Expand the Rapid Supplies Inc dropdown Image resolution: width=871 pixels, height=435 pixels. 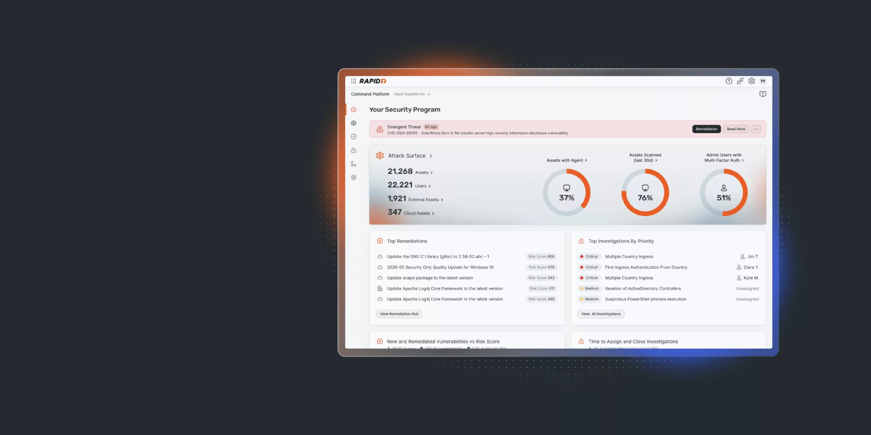(412, 94)
